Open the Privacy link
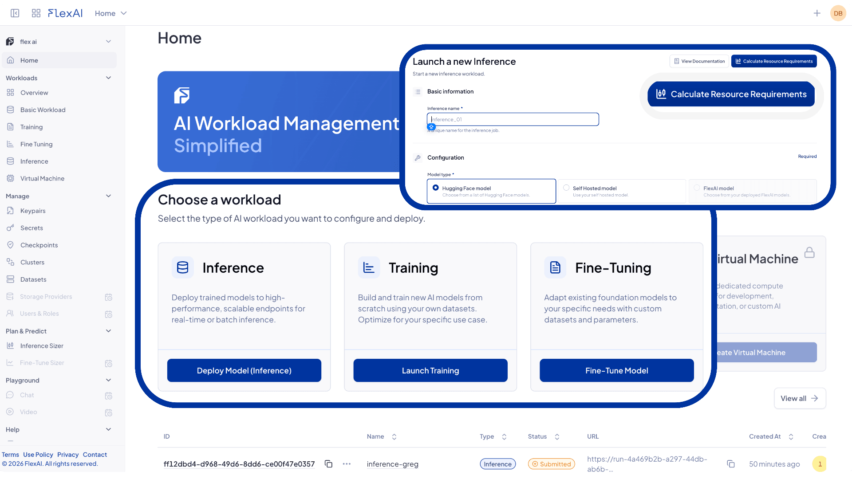This screenshot has height=479, width=852. click(x=68, y=455)
